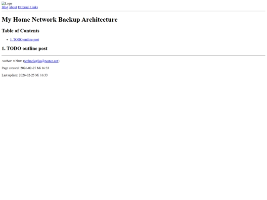
Task: Click the broken Logo image
Action: pyautogui.click(x=7, y=3)
